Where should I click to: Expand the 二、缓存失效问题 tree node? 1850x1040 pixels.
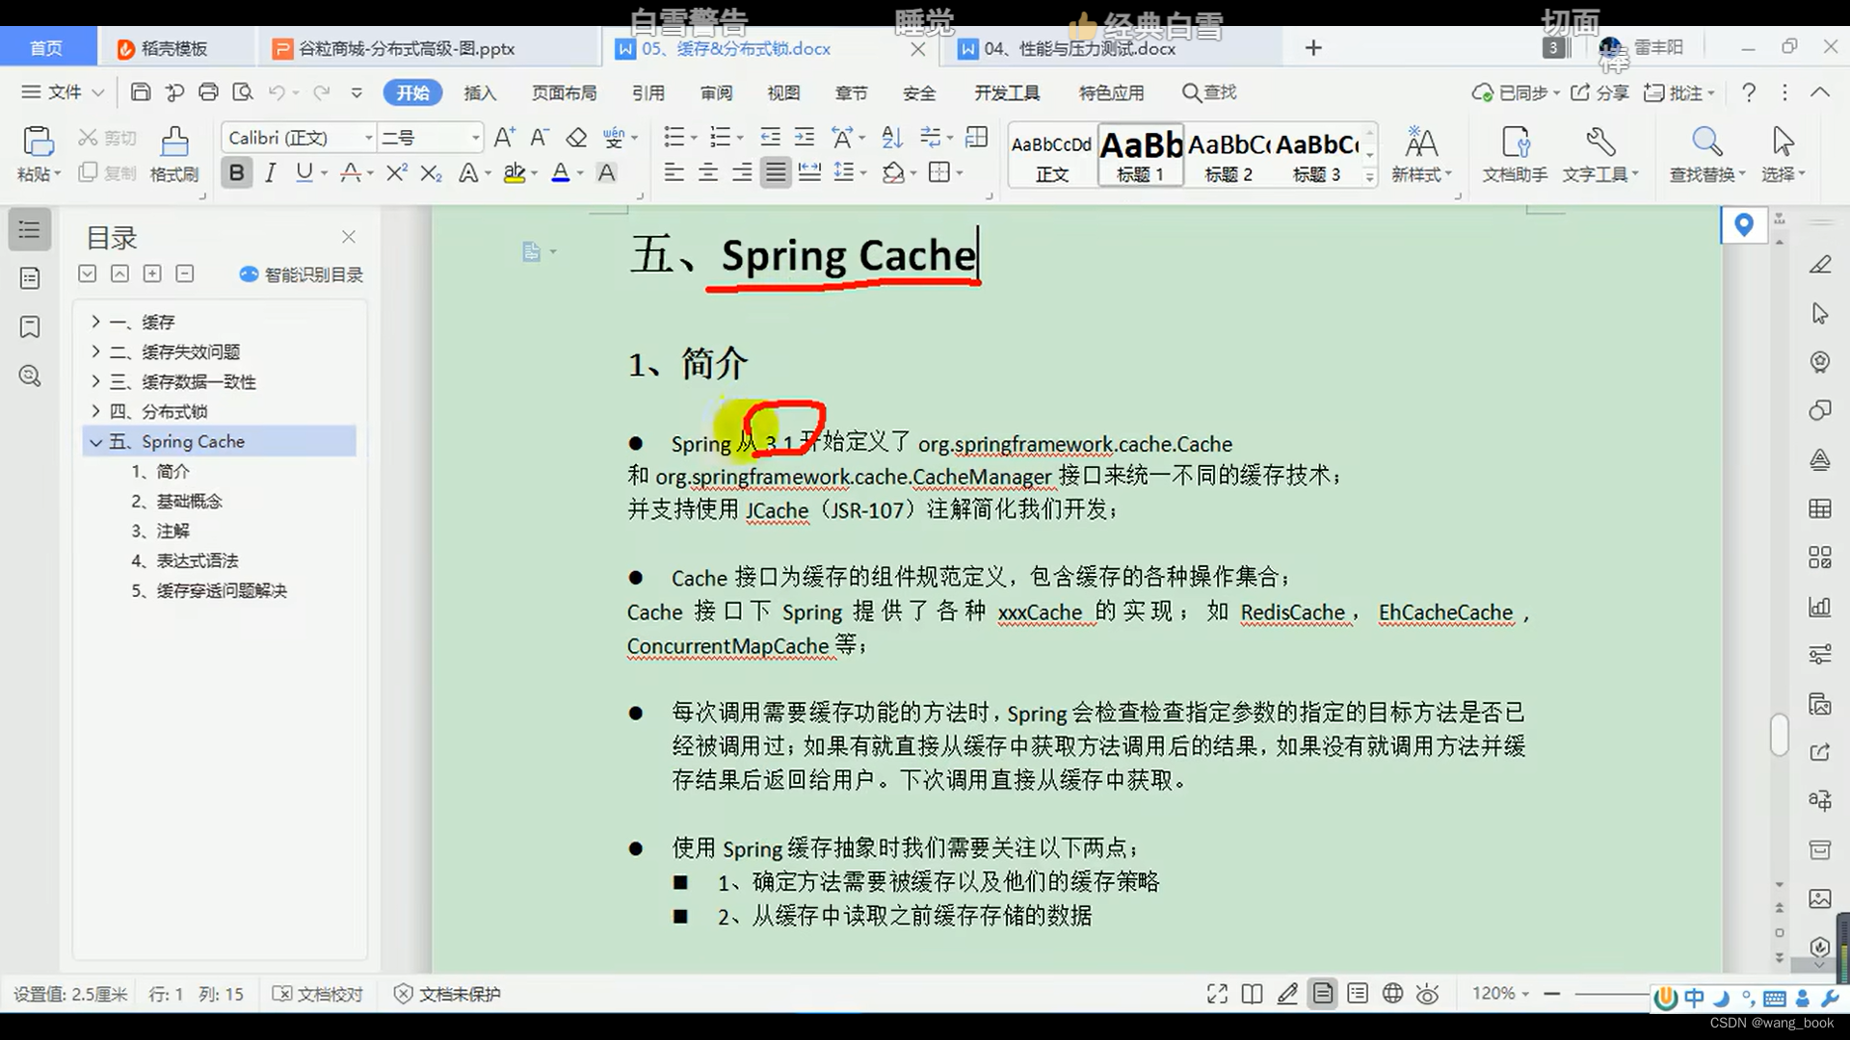pos(95,351)
